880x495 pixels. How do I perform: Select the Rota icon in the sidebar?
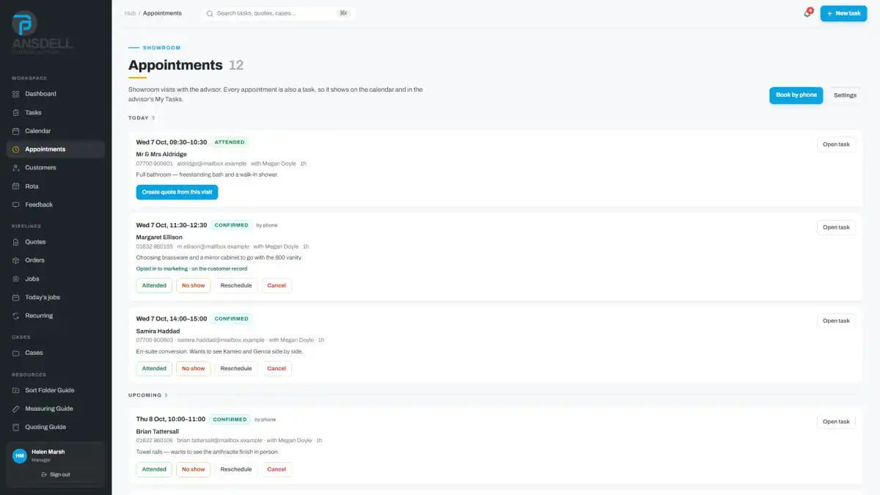16,186
